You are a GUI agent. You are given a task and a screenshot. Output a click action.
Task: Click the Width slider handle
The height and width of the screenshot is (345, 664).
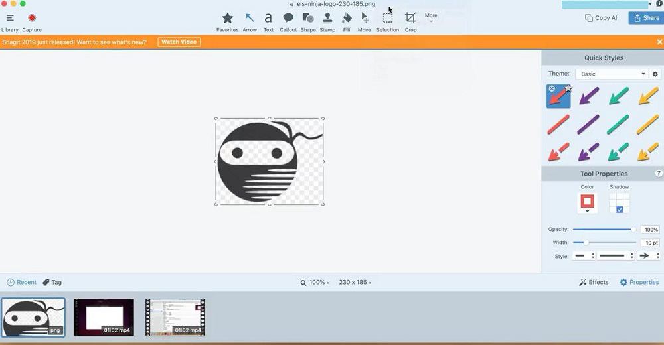point(586,243)
